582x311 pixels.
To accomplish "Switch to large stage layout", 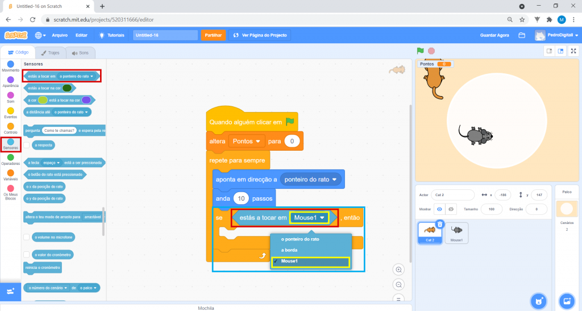I will pos(561,51).
